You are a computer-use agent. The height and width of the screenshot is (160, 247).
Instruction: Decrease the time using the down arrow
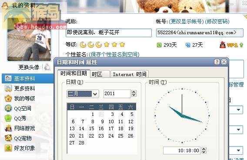click(x=204, y=152)
